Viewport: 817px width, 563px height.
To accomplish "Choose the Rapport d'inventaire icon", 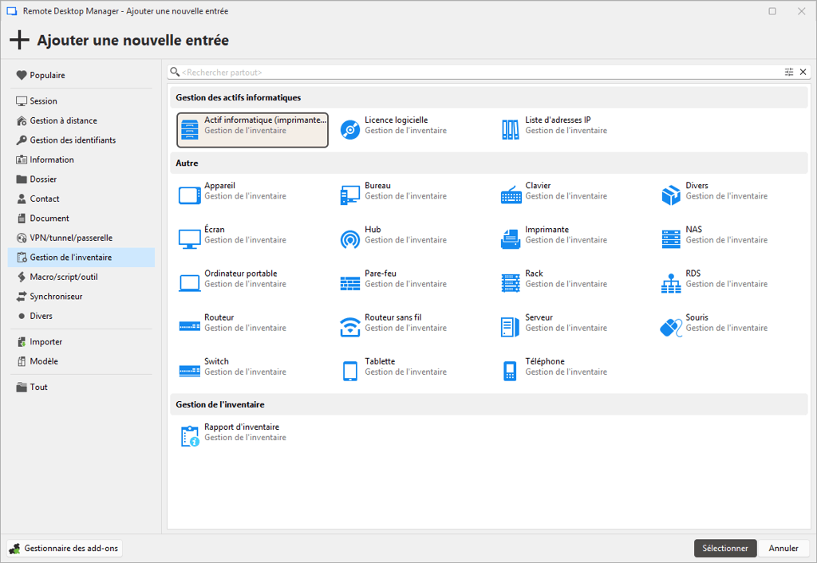I will pos(189,436).
